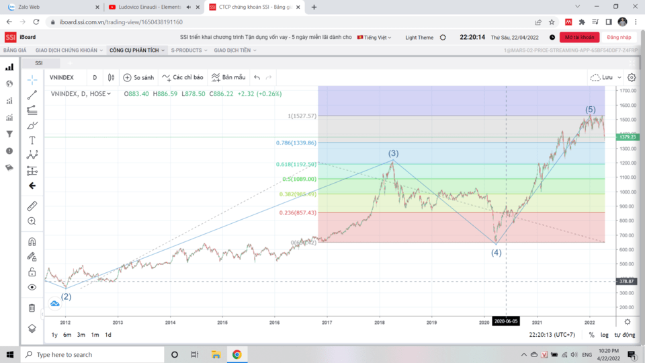Expand the Lưu save options arrow
The image size is (645, 363).
(x=619, y=77)
